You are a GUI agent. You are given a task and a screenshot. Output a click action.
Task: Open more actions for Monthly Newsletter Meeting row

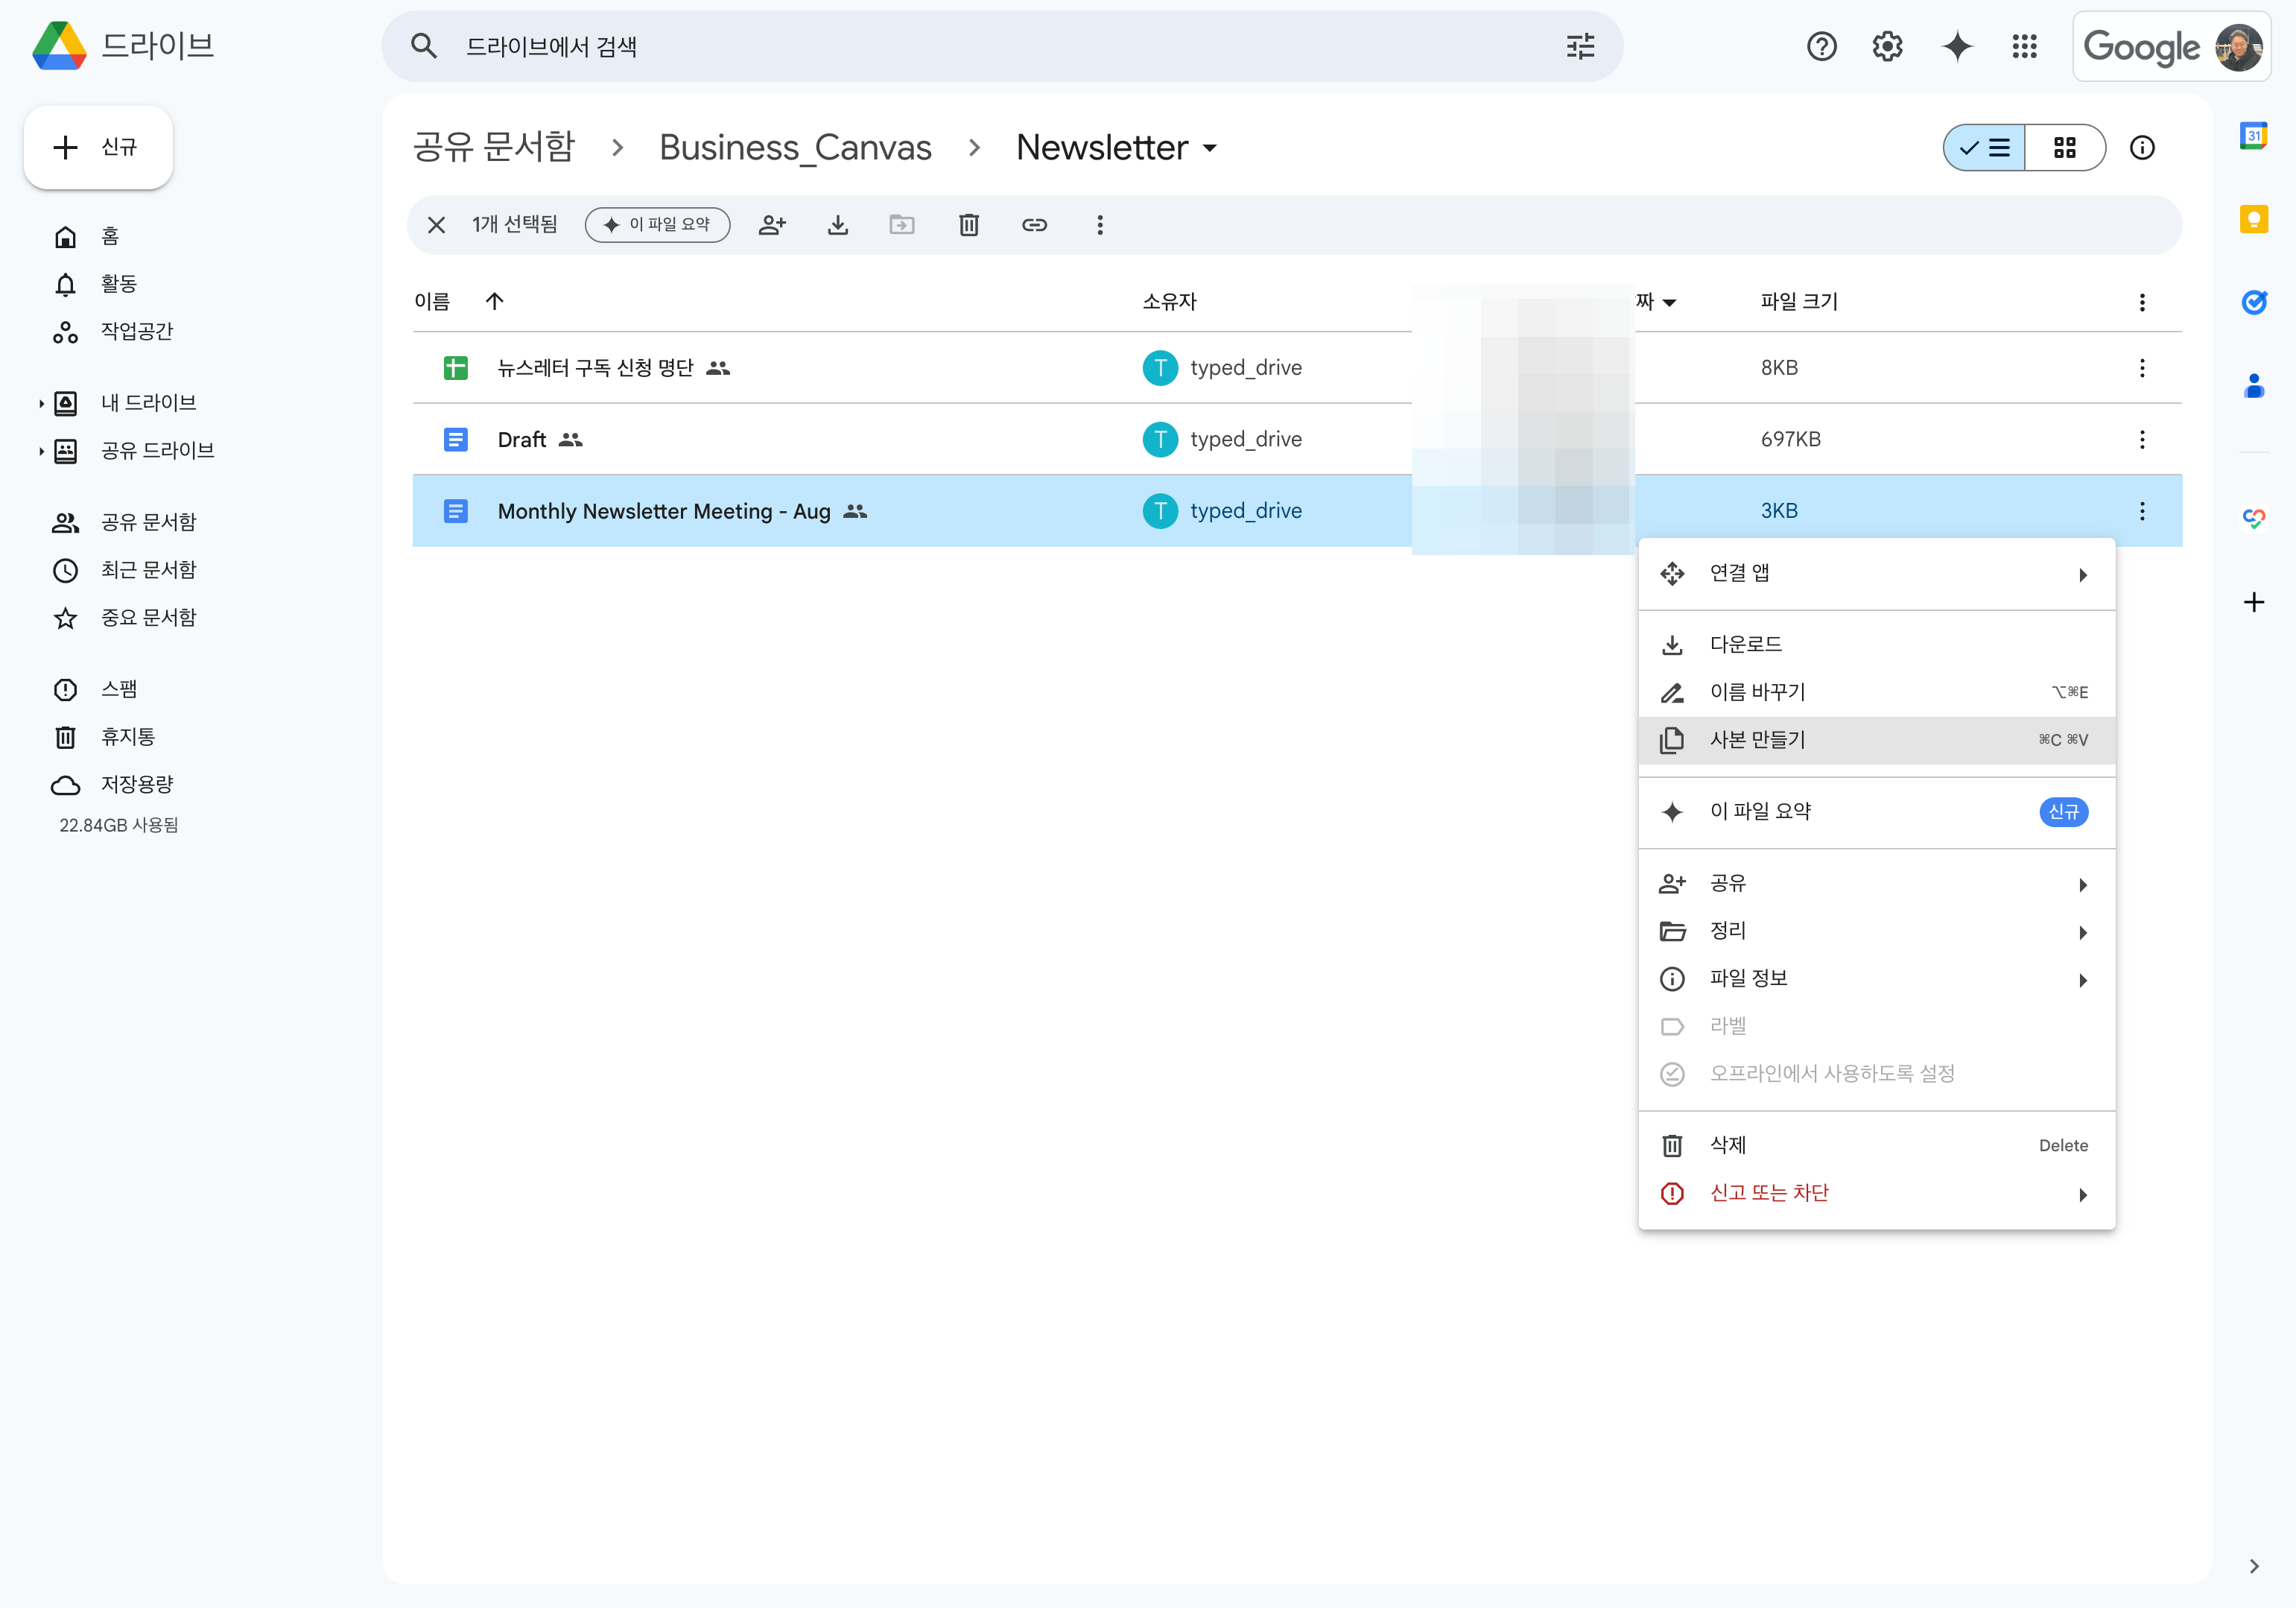(2142, 511)
